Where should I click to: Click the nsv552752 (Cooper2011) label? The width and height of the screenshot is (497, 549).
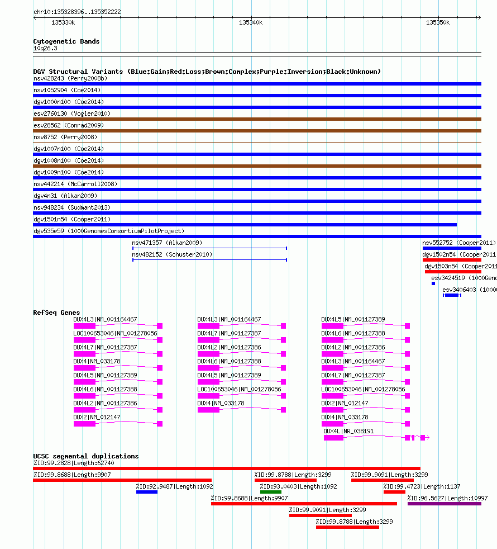(459, 243)
